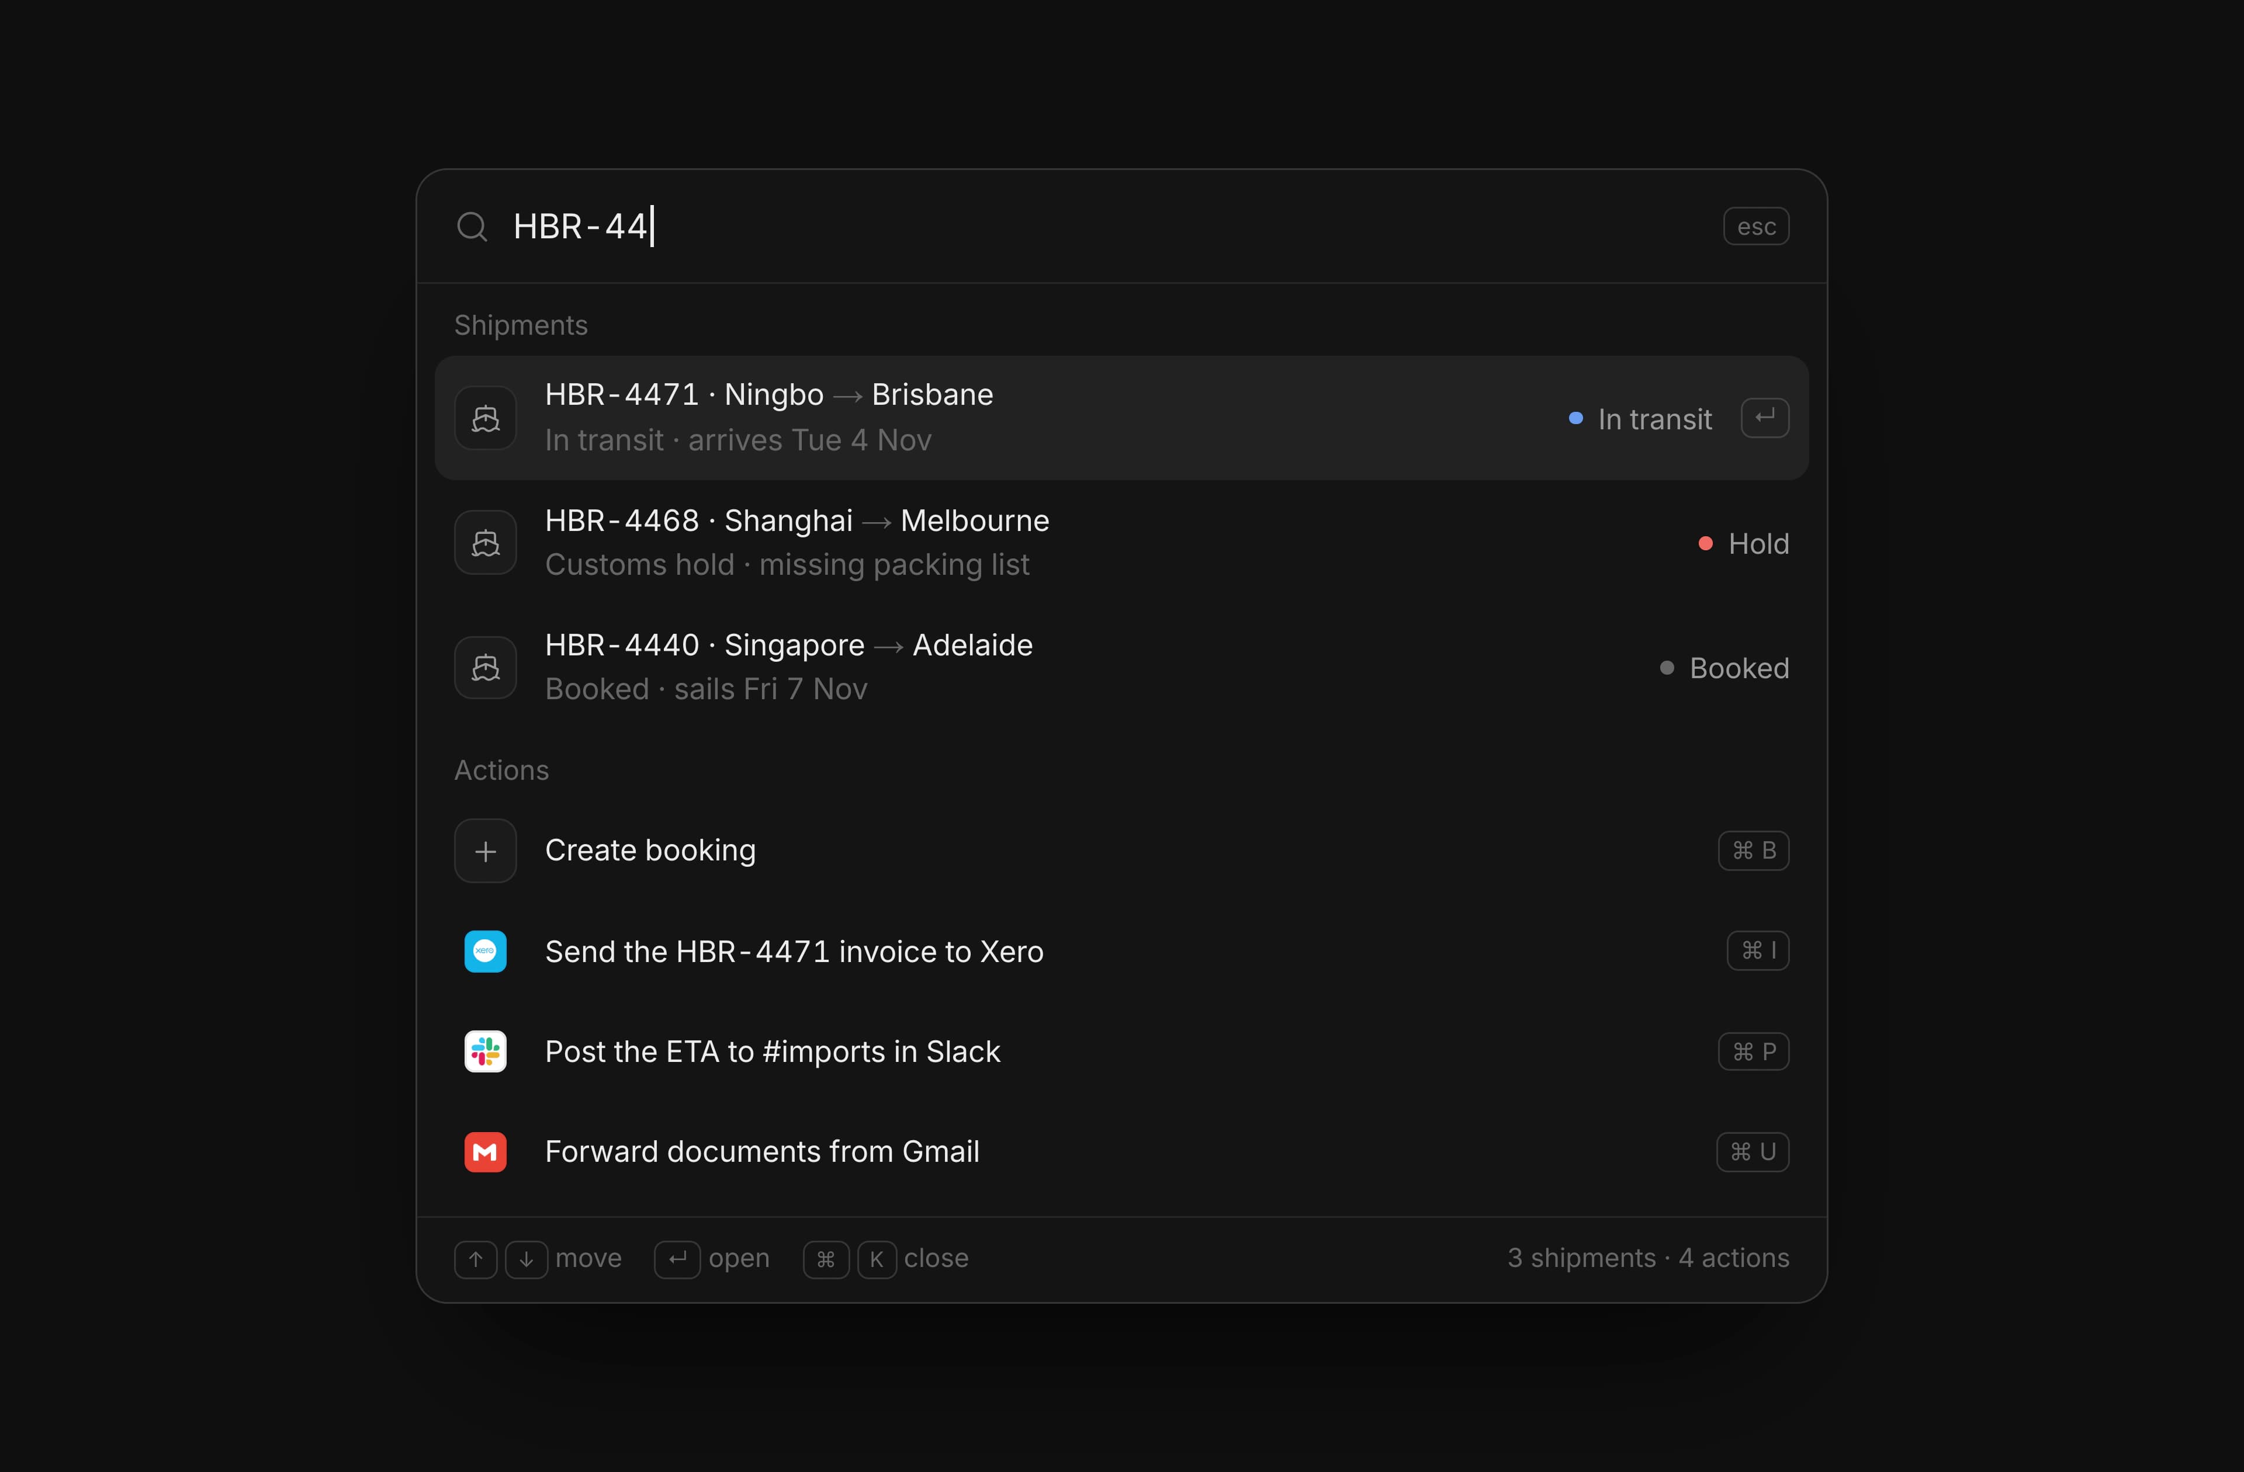2244x1472 pixels.
Task: Click ship icon for HBR-4471 shipment
Action: pyautogui.click(x=486, y=418)
